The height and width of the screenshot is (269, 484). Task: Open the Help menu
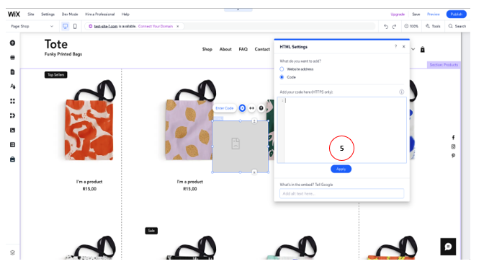tap(125, 14)
